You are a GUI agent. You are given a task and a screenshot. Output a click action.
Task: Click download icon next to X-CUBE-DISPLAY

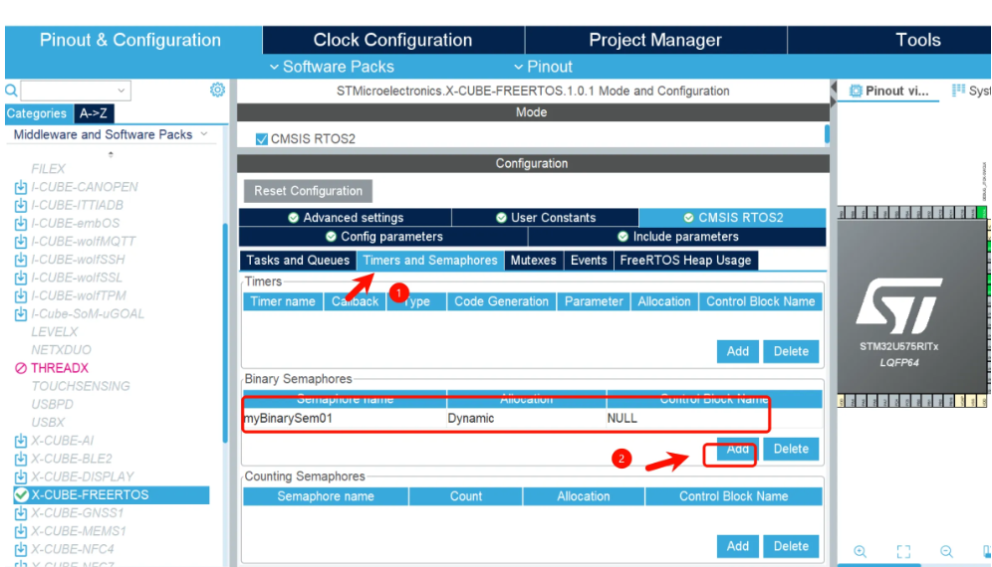21,476
